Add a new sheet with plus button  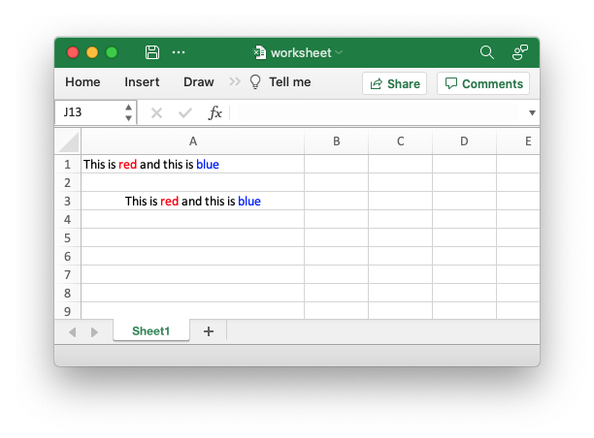[x=208, y=331]
